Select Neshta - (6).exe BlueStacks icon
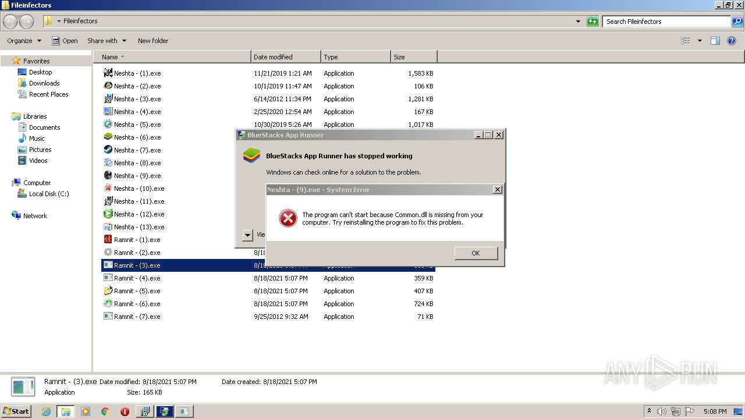Screen dimensions: 745x419 (108, 137)
